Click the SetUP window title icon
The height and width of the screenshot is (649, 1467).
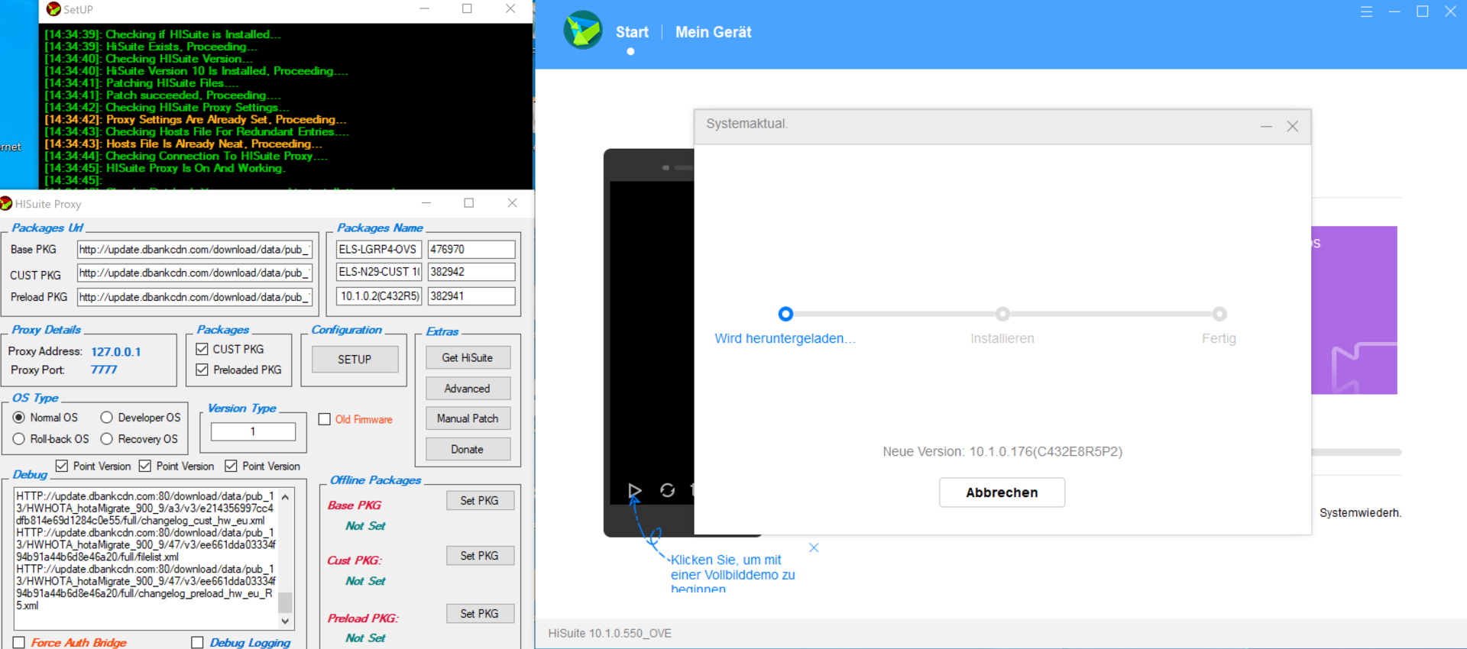click(53, 9)
